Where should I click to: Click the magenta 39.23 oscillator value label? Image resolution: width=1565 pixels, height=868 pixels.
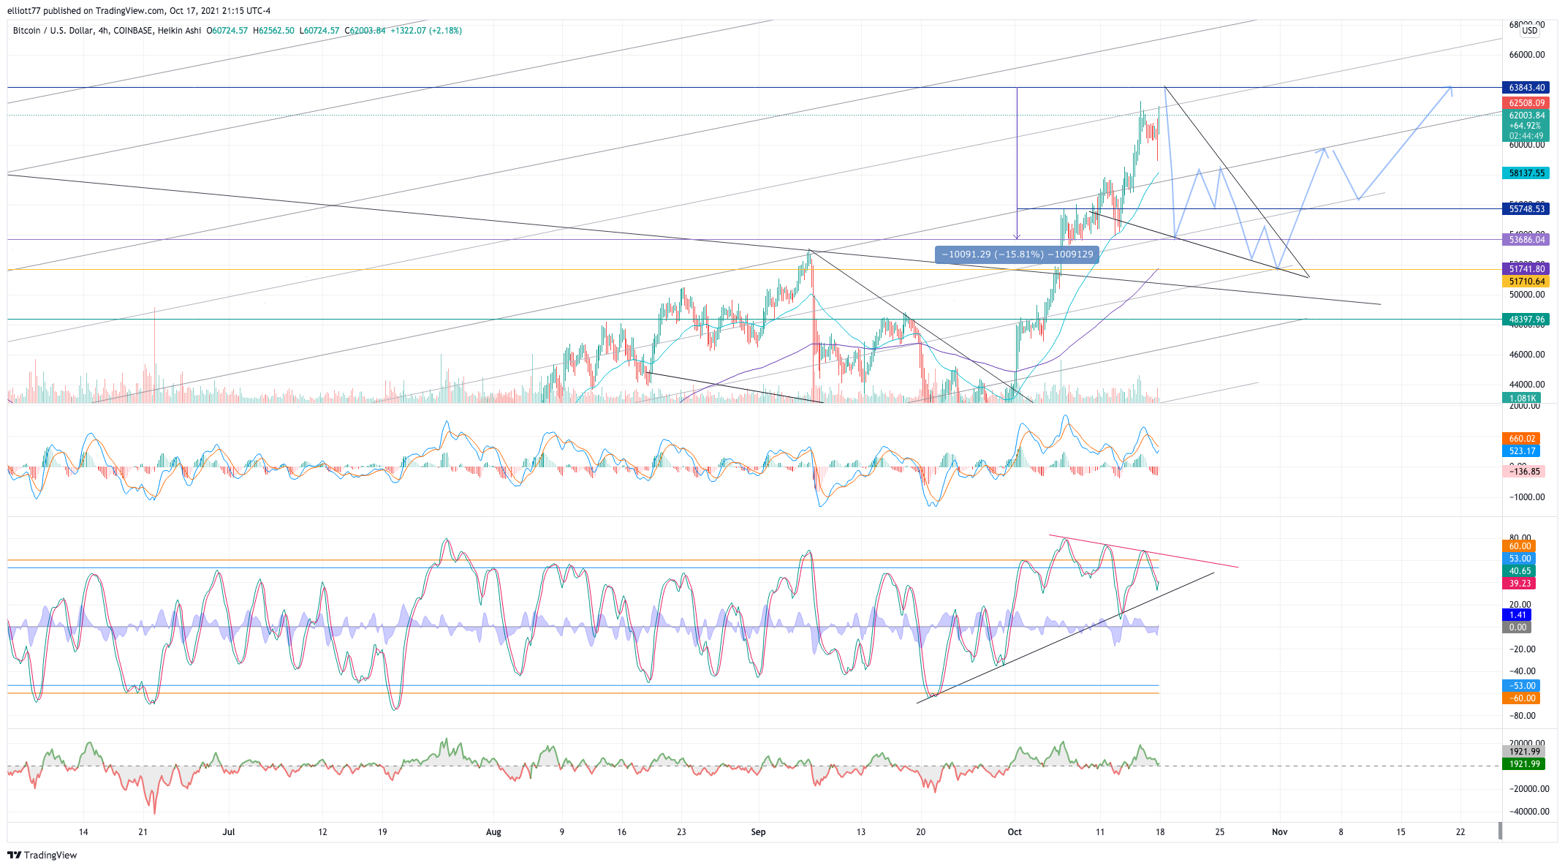pos(1519,584)
